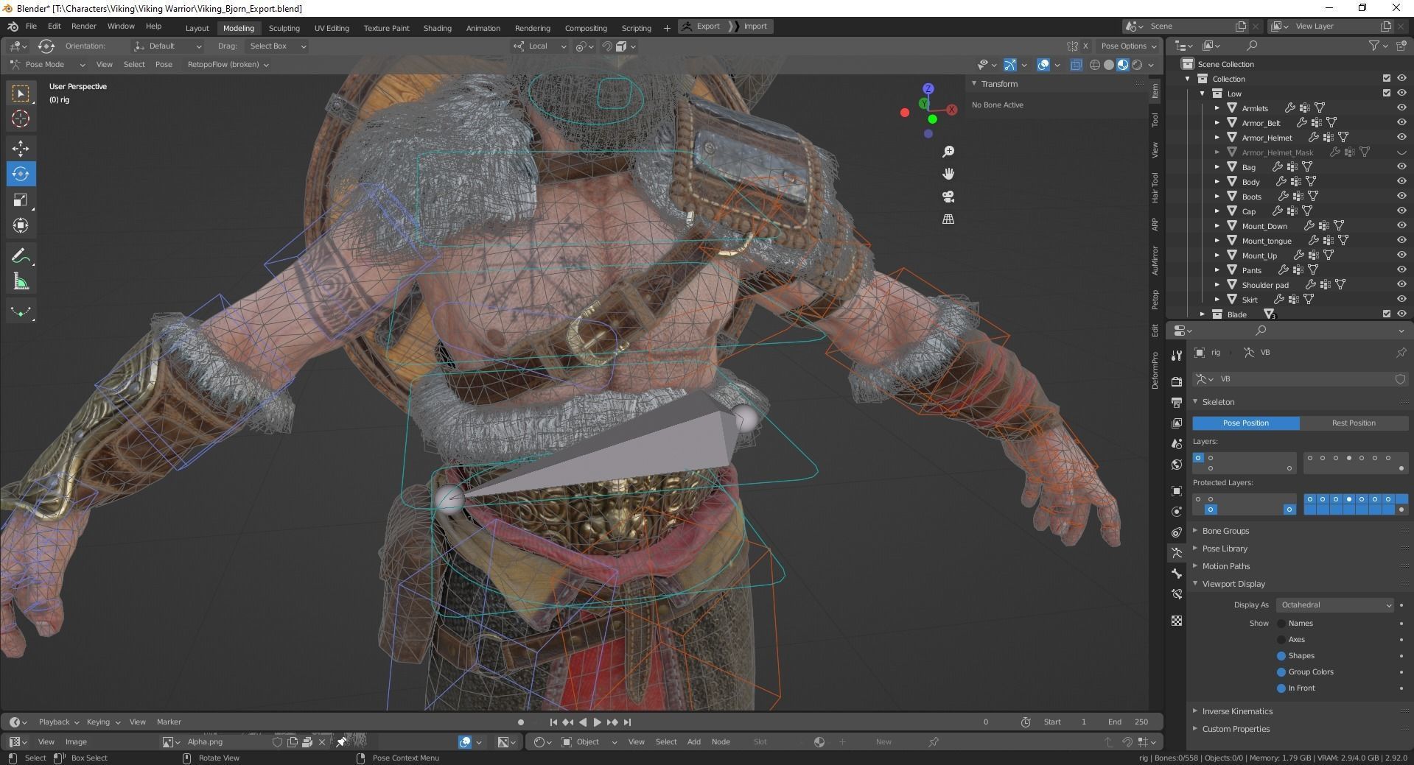
Task: Toggle X-ray view icon in header
Action: [x=1076, y=65]
